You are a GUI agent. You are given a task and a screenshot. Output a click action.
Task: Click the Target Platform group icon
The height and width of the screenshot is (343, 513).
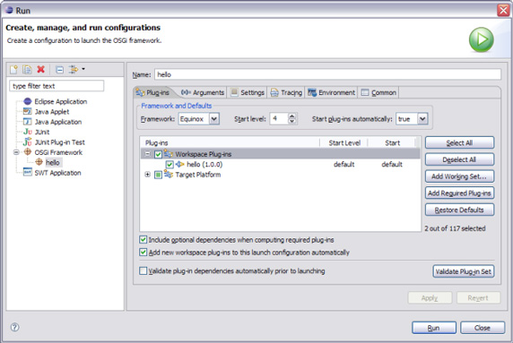point(169,175)
